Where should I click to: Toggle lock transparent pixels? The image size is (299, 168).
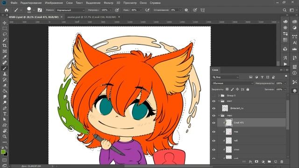(x=227, y=89)
